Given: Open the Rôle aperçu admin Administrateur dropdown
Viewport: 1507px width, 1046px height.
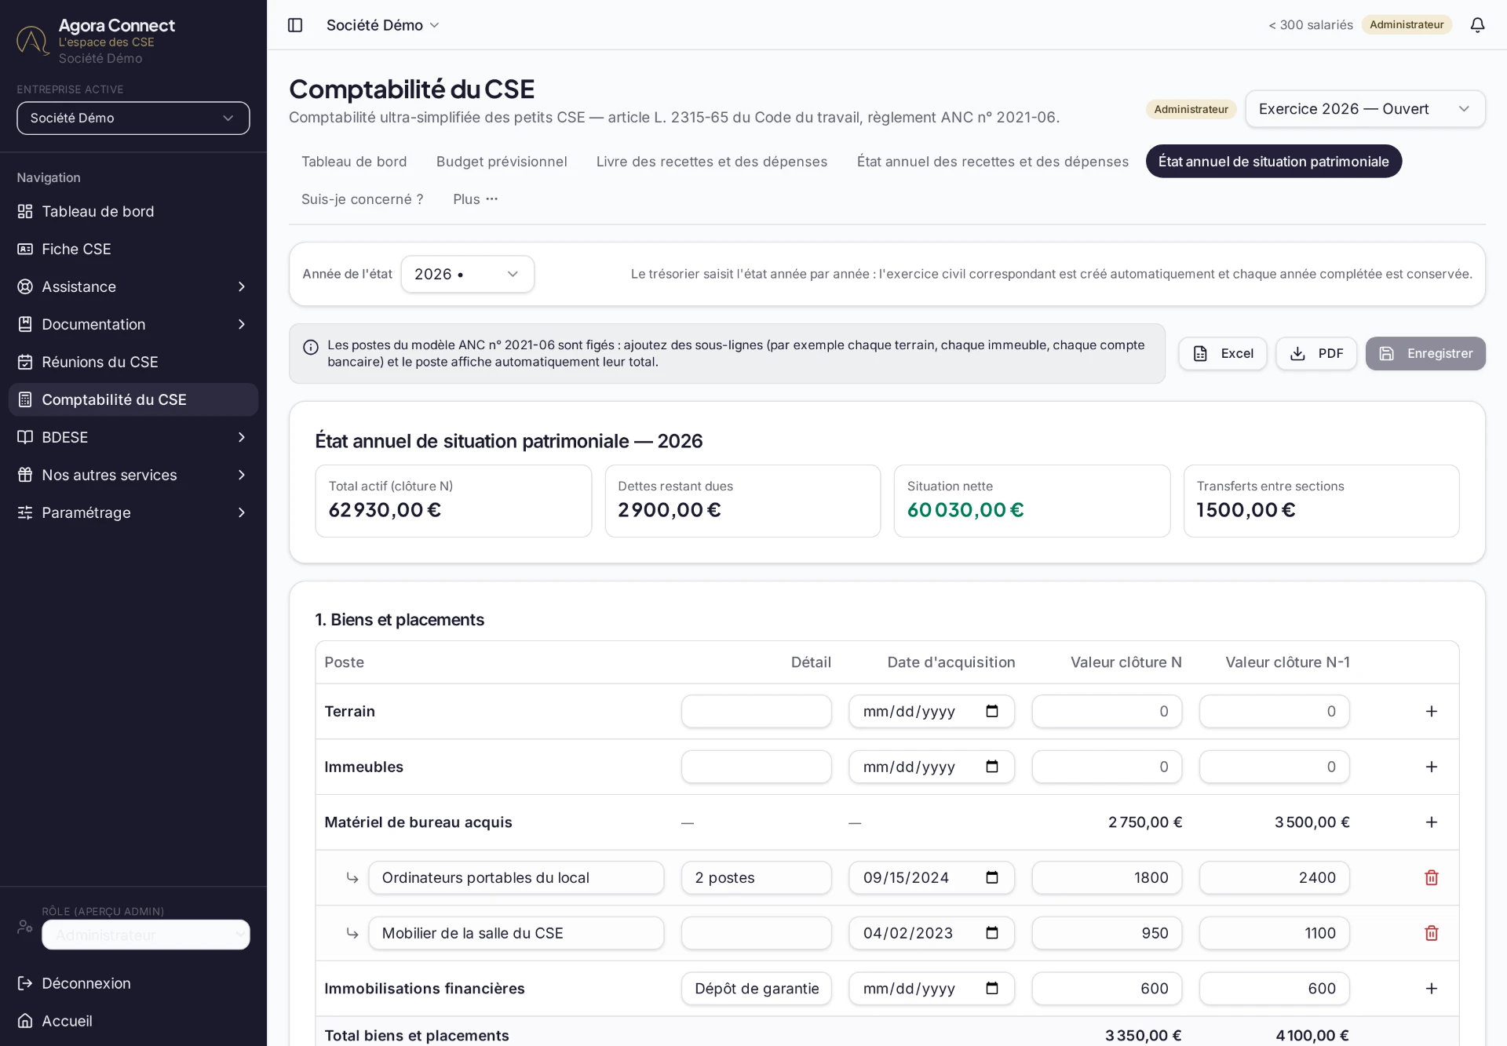Looking at the screenshot, I should [x=146, y=935].
